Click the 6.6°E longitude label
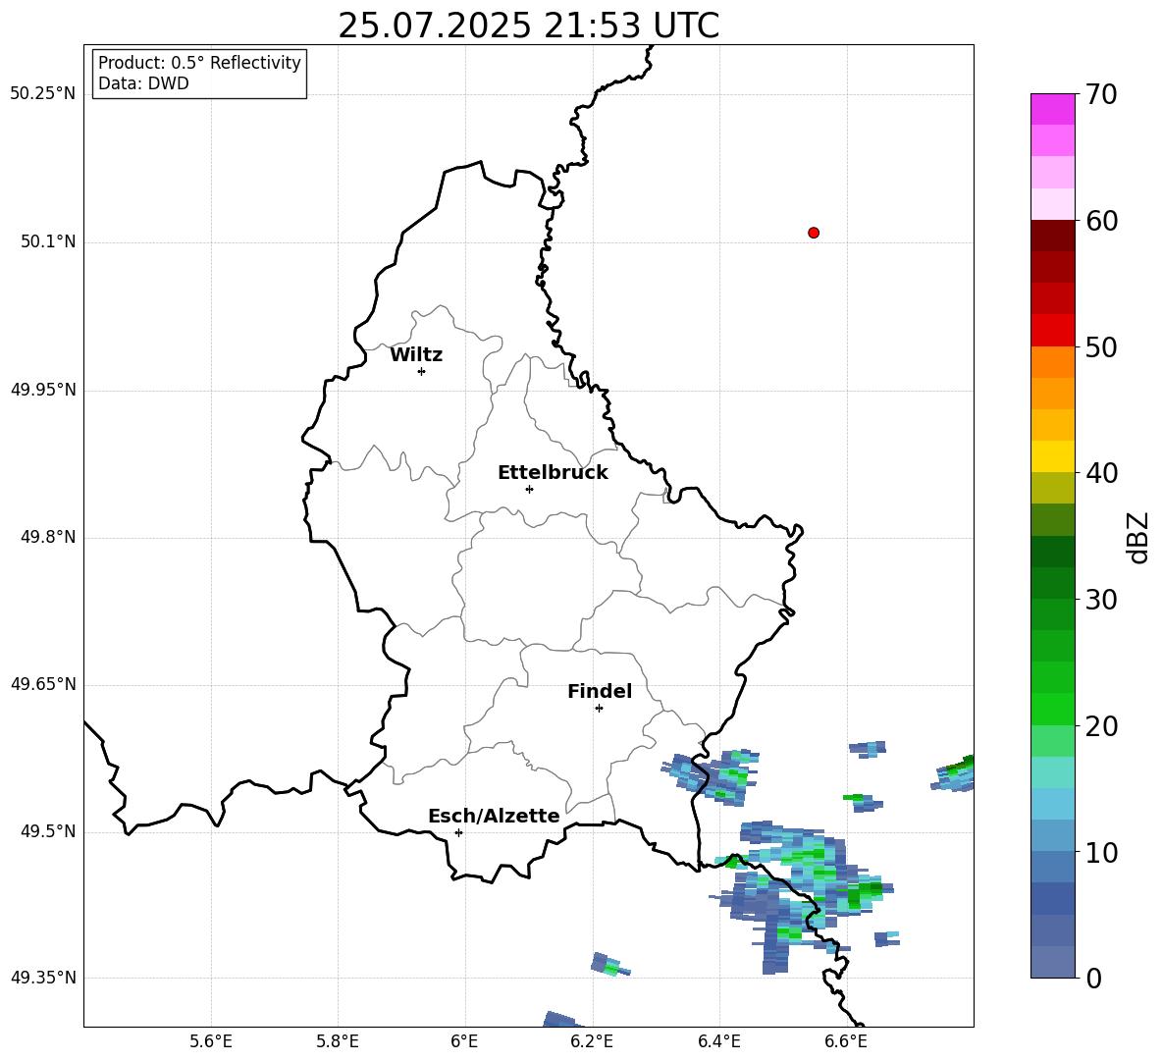 tap(846, 1041)
